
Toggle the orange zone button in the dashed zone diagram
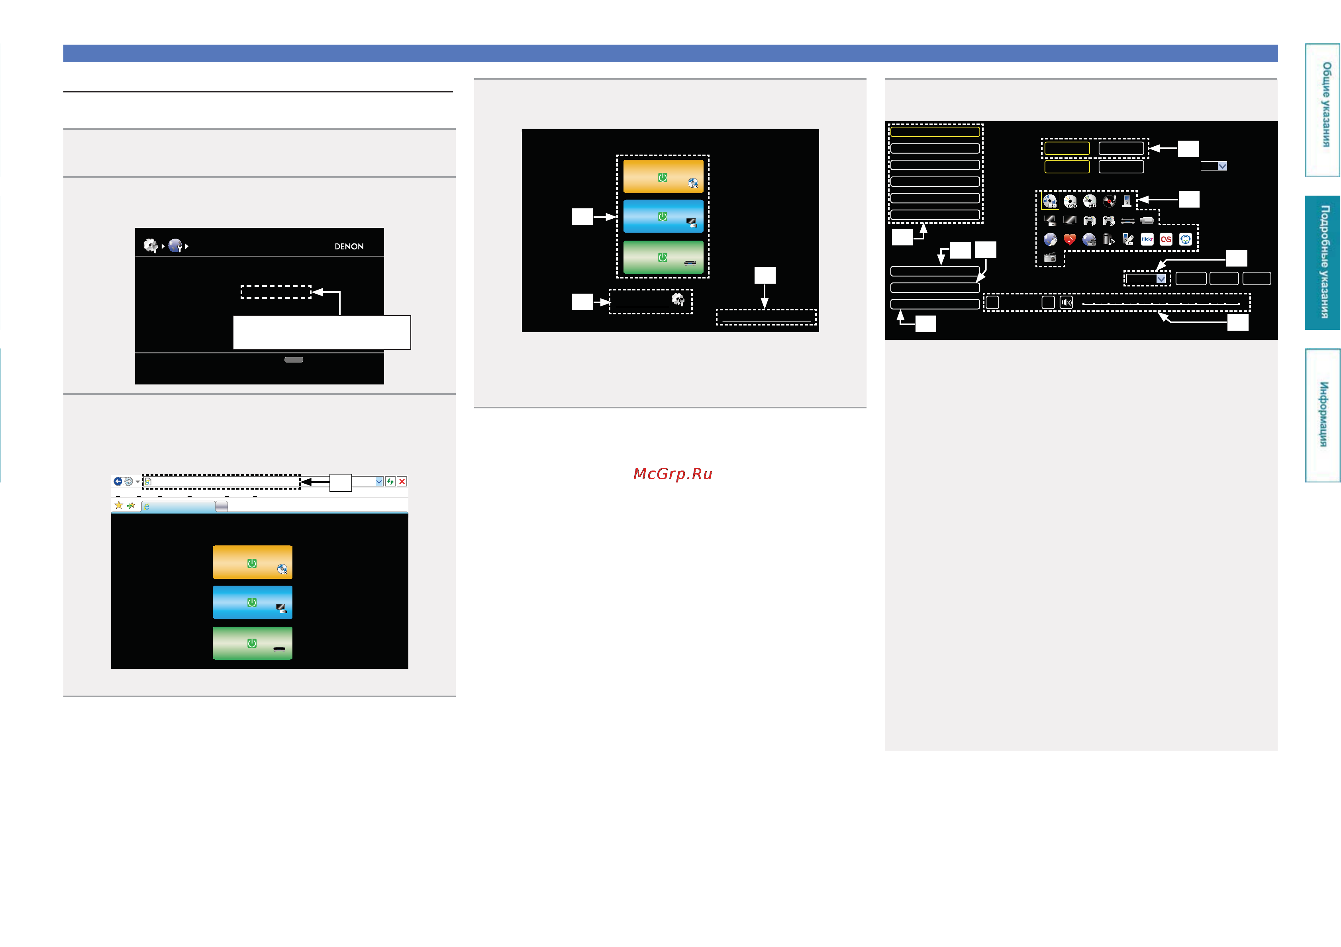(663, 176)
